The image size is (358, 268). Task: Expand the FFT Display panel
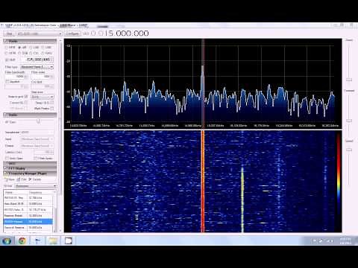[x=30, y=168]
